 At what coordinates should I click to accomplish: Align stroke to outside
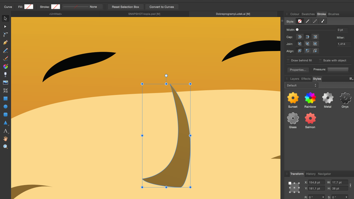click(315, 51)
